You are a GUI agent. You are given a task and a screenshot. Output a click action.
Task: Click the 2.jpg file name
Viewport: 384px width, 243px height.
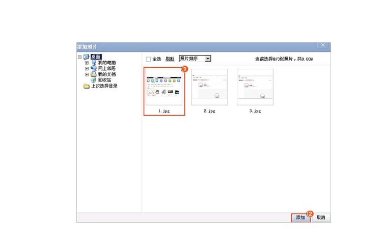tap(209, 111)
